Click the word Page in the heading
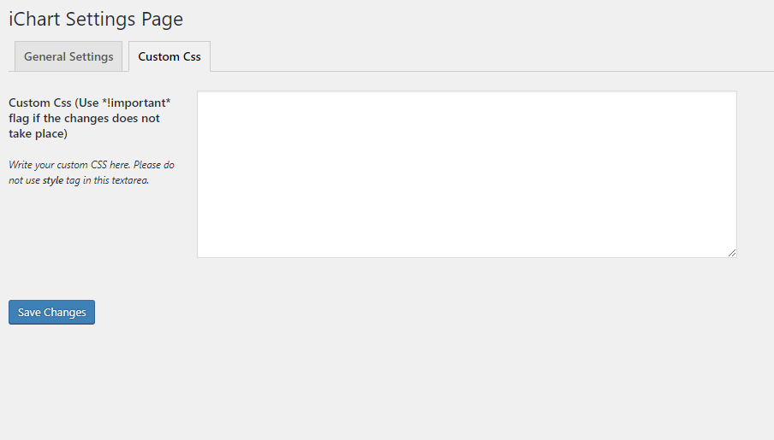This screenshot has height=440, width=774. (162, 20)
